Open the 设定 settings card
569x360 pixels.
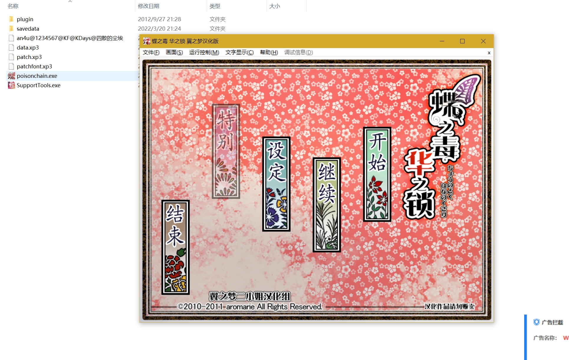click(276, 184)
